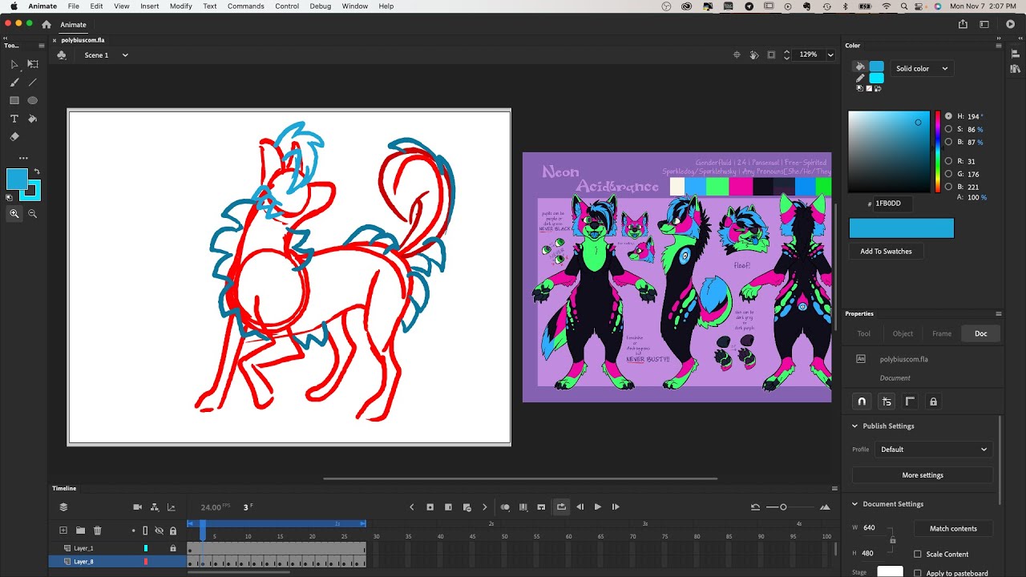Image resolution: width=1026 pixels, height=577 pixels.
Task: Click the onion skin button
Action: [505, 507]
